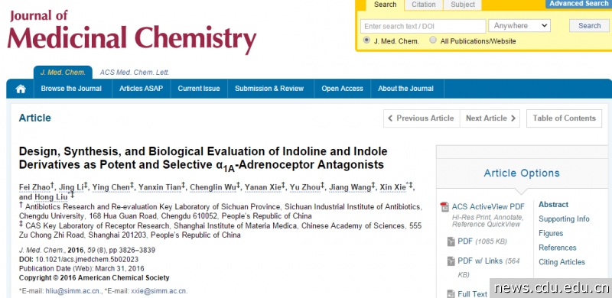Open the PDF 1085 KB document icon
This screenshot has height=298, width=612.
pyautogui.click(x=451, y=241)
